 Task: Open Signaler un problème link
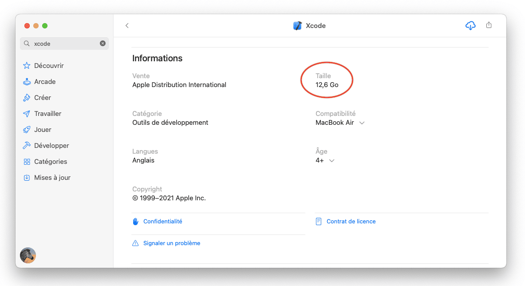172,243
